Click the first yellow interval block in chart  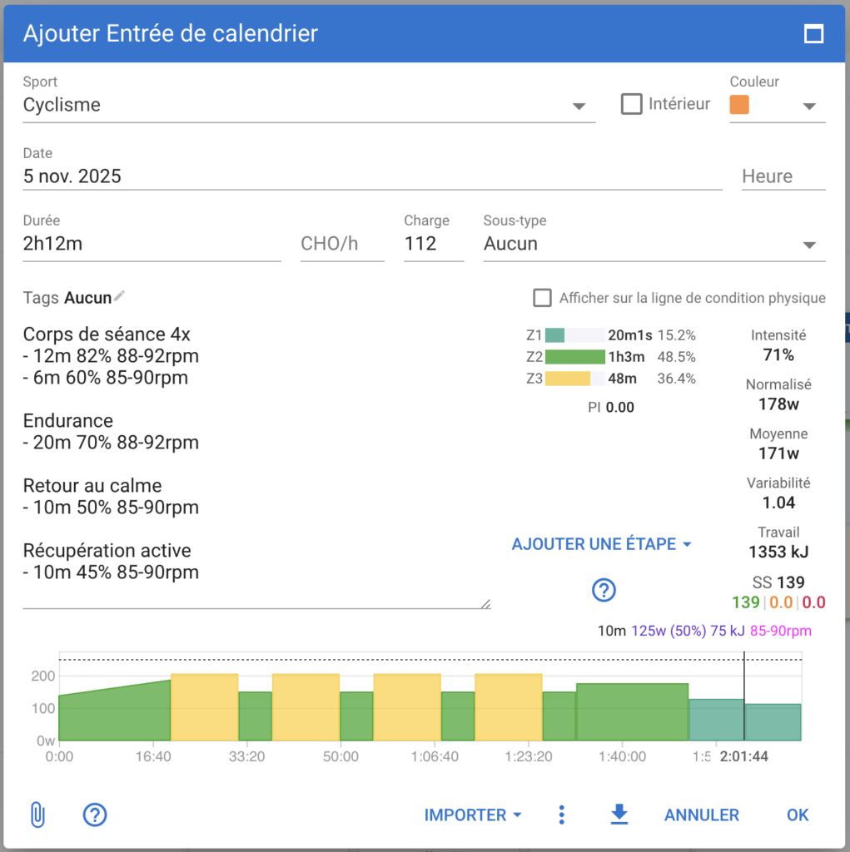[204, 706]
